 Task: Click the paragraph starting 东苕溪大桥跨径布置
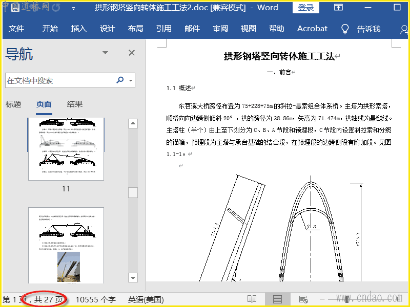click(x=279, y=130)
